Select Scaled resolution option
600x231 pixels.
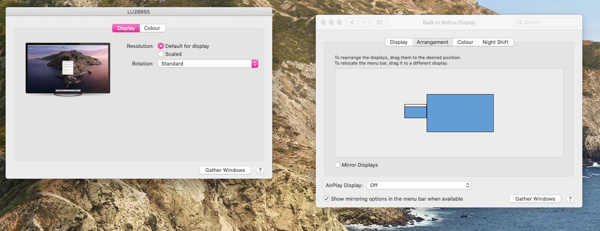(x=161, y=54)
